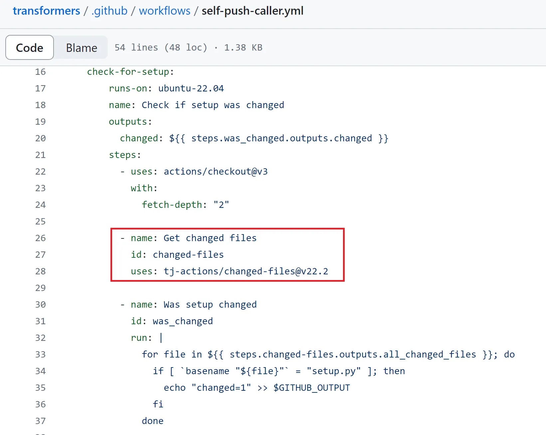Viewport: 546px width, 435px height.
Task: Switch to the Code view tab
Action: coord(30,48)
